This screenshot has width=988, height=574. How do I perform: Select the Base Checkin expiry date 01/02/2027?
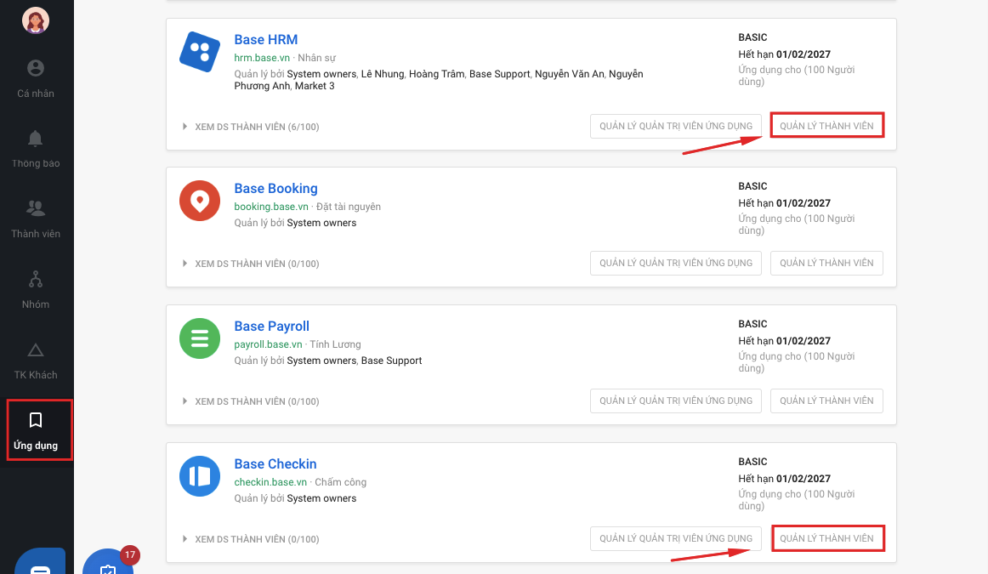click(803, 479)
